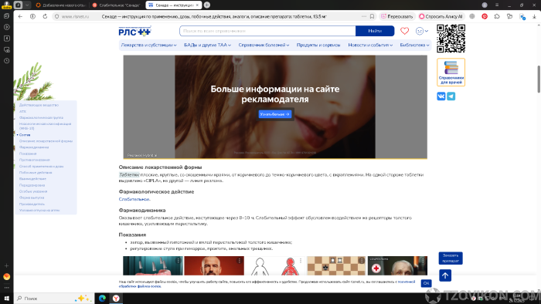Screen dimensions: 541x304
Task: Click the Найти search button
Action: tap(375, 31)
